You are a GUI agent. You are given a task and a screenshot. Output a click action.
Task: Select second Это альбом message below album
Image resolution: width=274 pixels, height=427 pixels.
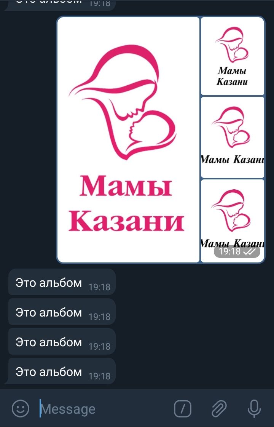pyautogui.click(x=62, y=312)
